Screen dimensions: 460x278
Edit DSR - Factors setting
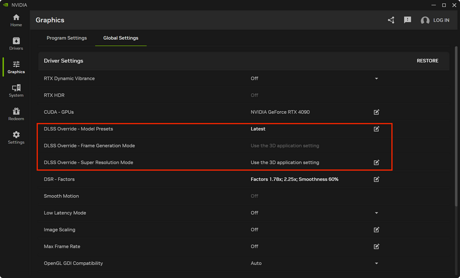tap(376, 179)
